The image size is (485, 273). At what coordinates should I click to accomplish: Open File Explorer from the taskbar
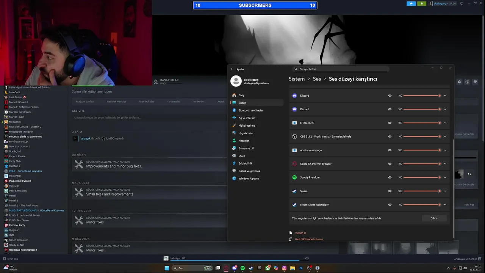(293, 268)
